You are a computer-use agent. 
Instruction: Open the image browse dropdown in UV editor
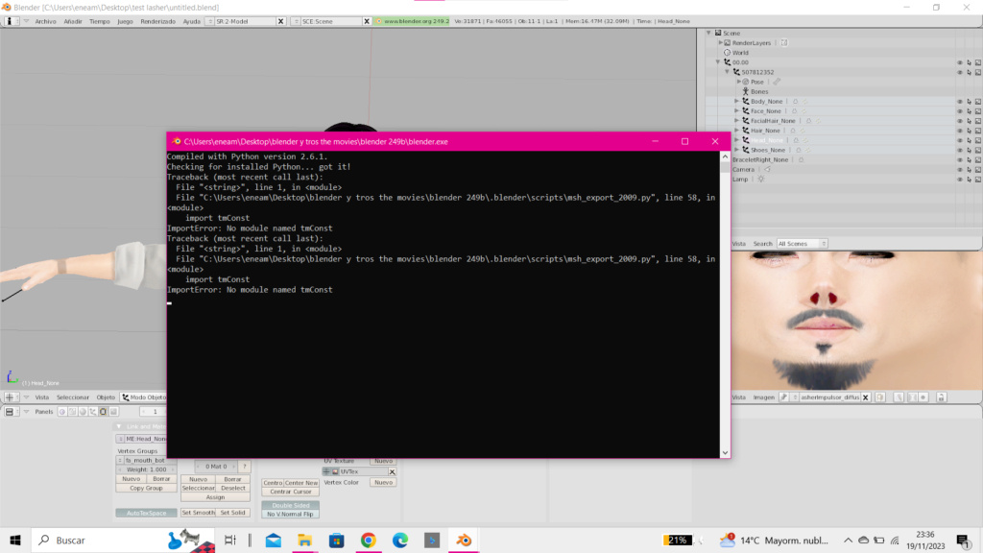[x=795, y=397]
